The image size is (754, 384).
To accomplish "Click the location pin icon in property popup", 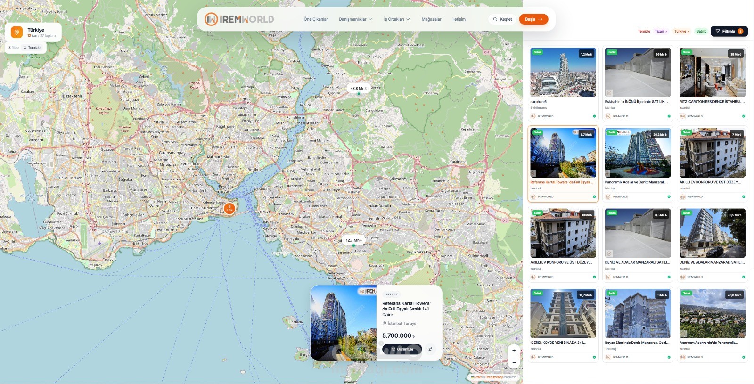I will [x=384, y=323].
